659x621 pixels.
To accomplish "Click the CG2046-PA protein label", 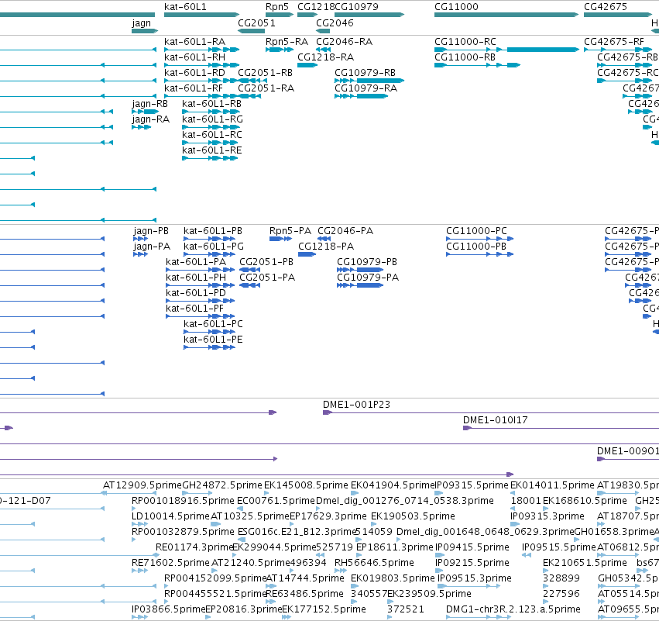I will 345,231.
